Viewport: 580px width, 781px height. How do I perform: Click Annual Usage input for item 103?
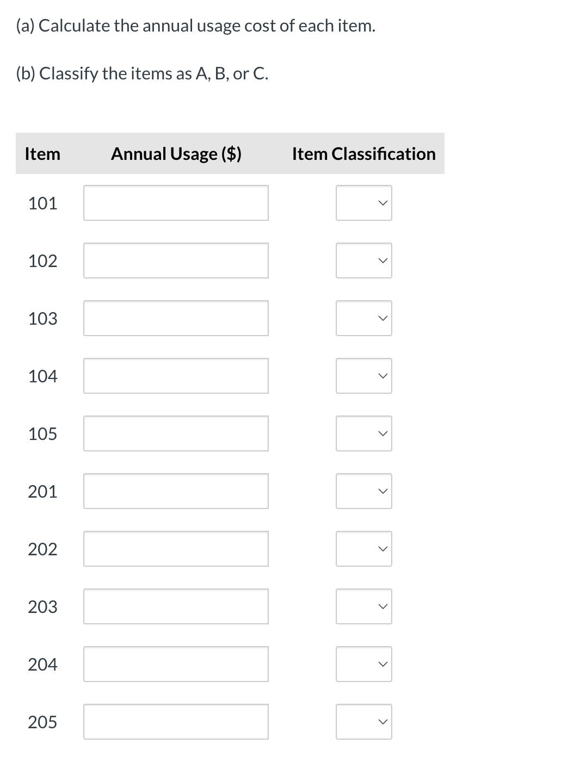coord(176,318)
